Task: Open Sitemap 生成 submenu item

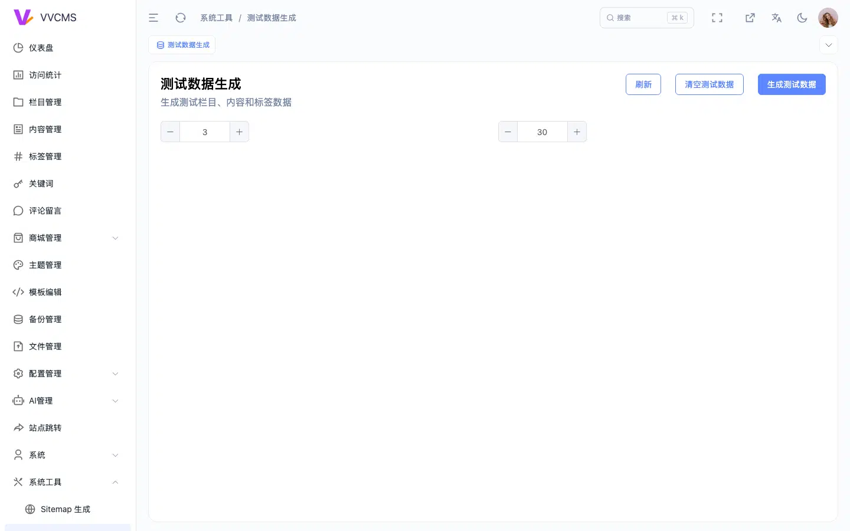Action: pyautogui.click(x=68, y=509)
